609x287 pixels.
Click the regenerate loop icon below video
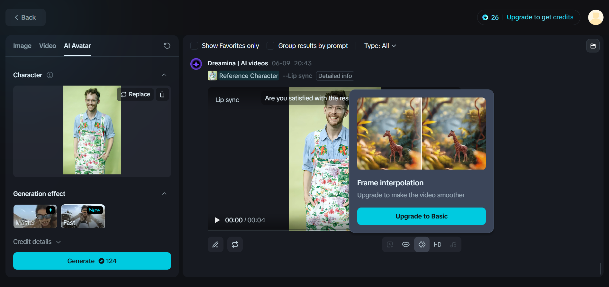235,245
